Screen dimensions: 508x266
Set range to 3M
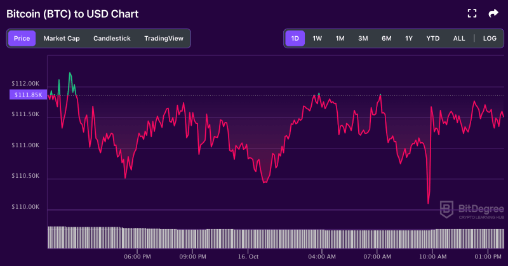(x=363, y=38)
